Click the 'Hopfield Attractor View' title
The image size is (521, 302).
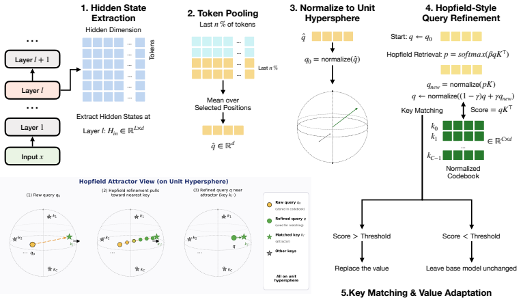click(x=154, y=182)
